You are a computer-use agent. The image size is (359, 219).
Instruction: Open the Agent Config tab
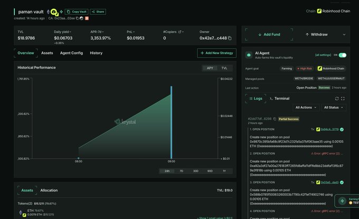coord(71,53)
